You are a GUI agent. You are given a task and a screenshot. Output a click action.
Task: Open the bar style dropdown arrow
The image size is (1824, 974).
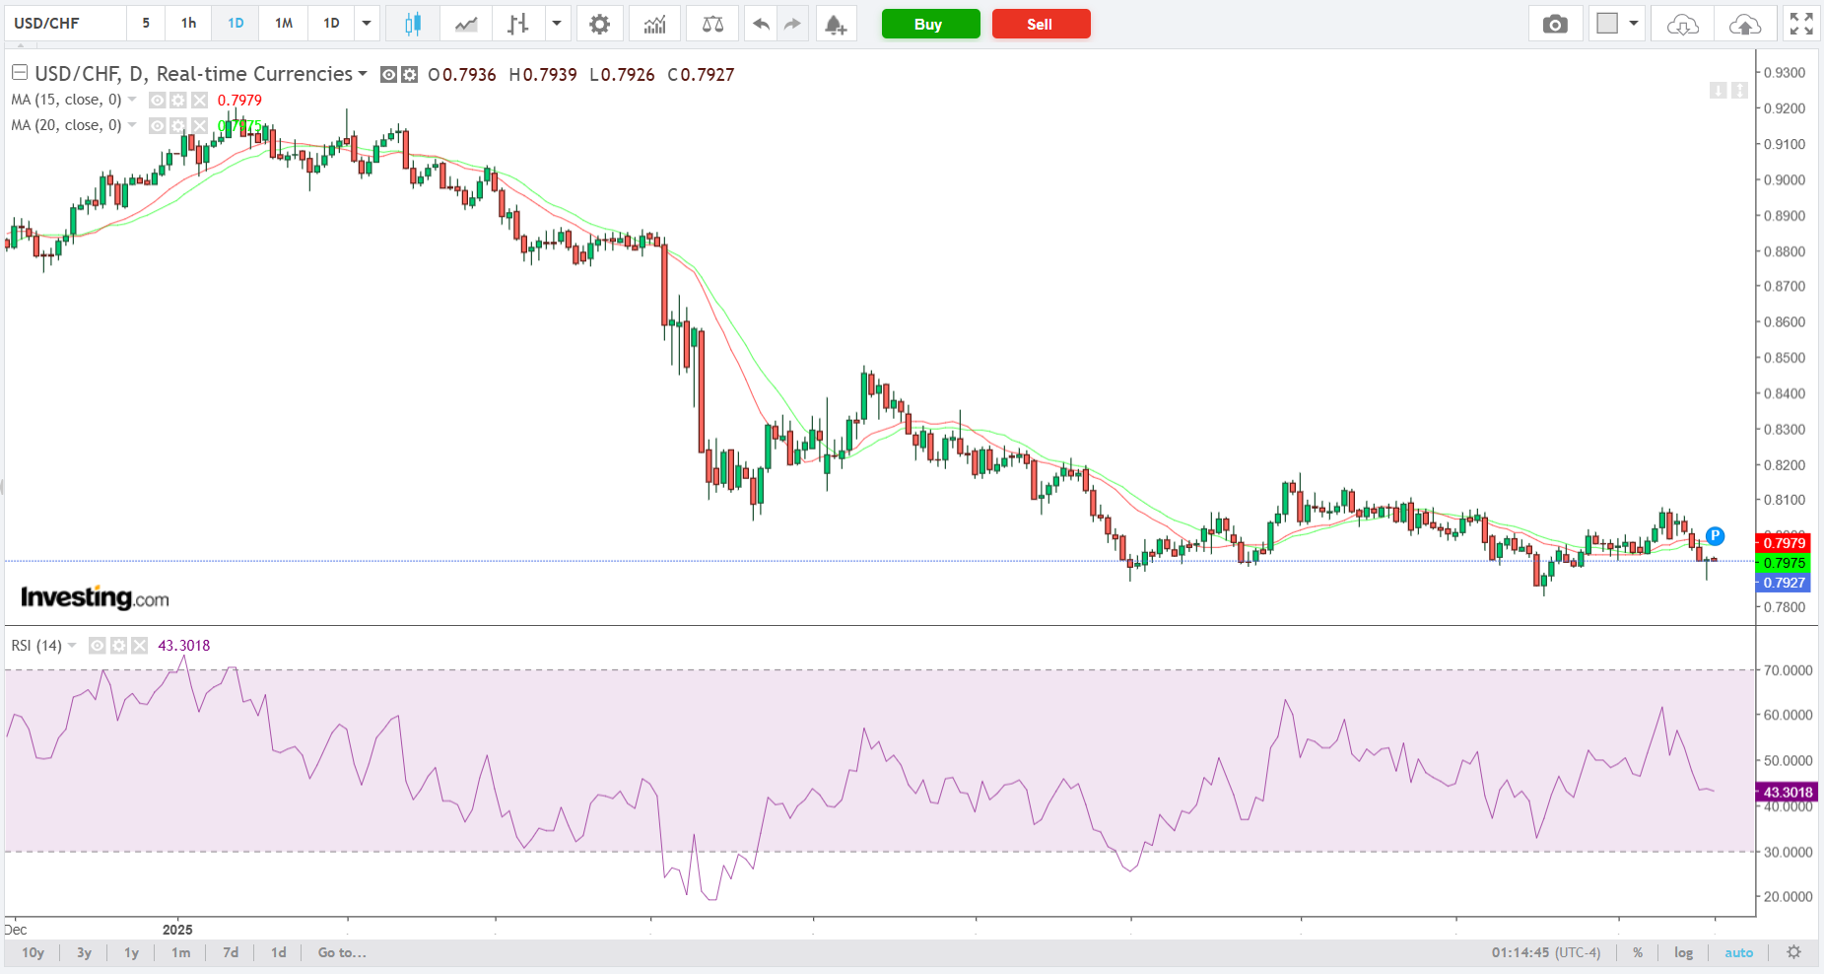pos(557,24)
